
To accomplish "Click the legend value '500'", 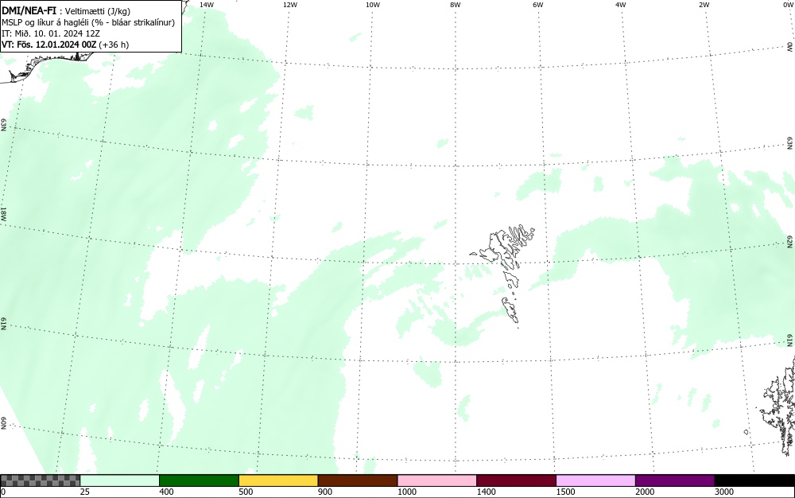I will pyautogui.click(x=246, y=492).
